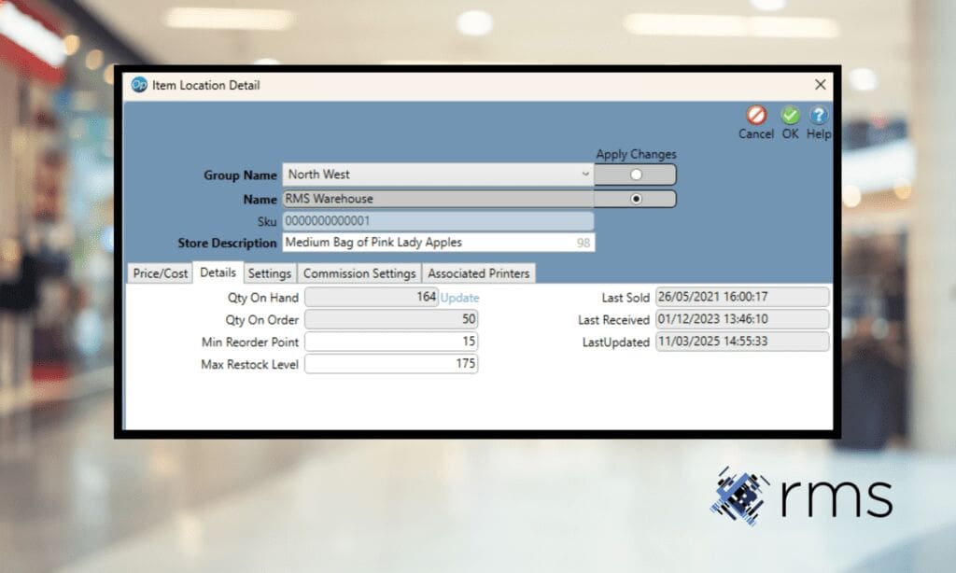This screenshot has height=573, width=956.
Task: Click the Store Description label
Action: pyautogui.click(x=227, y=243)
